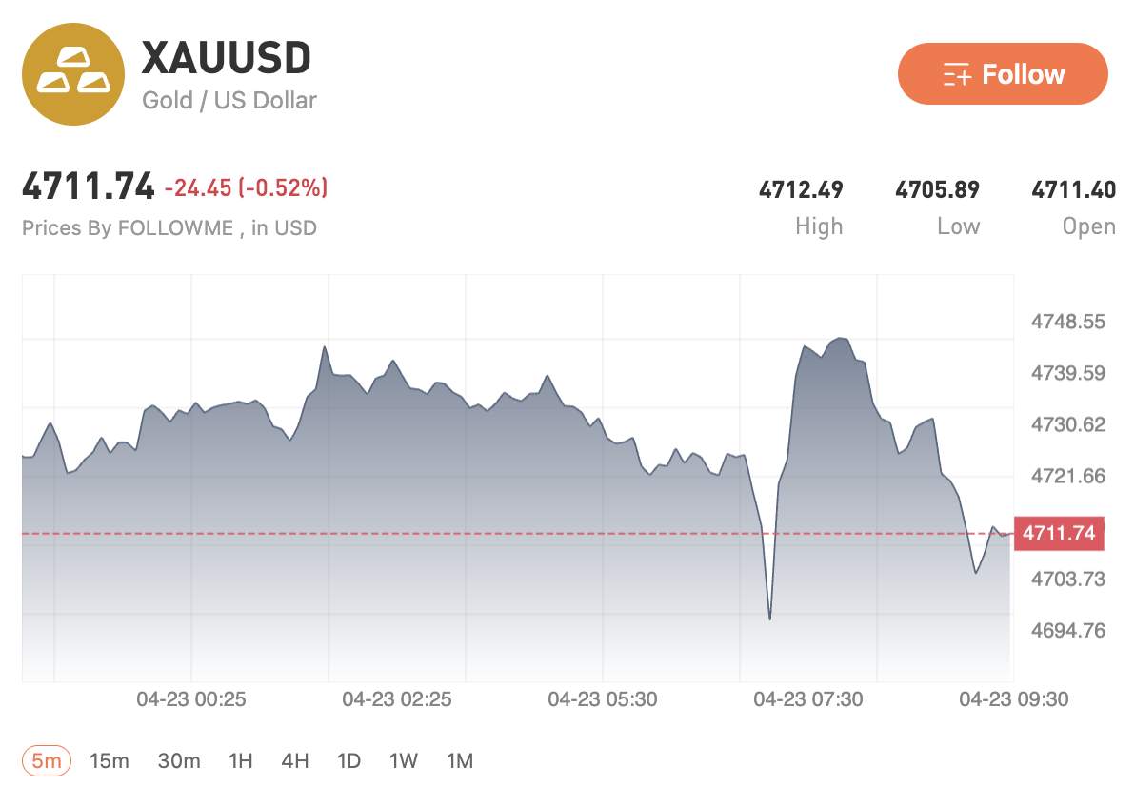Click the Open value 4711.40
This screenshot has width=1135, height=786.
click(1075, 190)
